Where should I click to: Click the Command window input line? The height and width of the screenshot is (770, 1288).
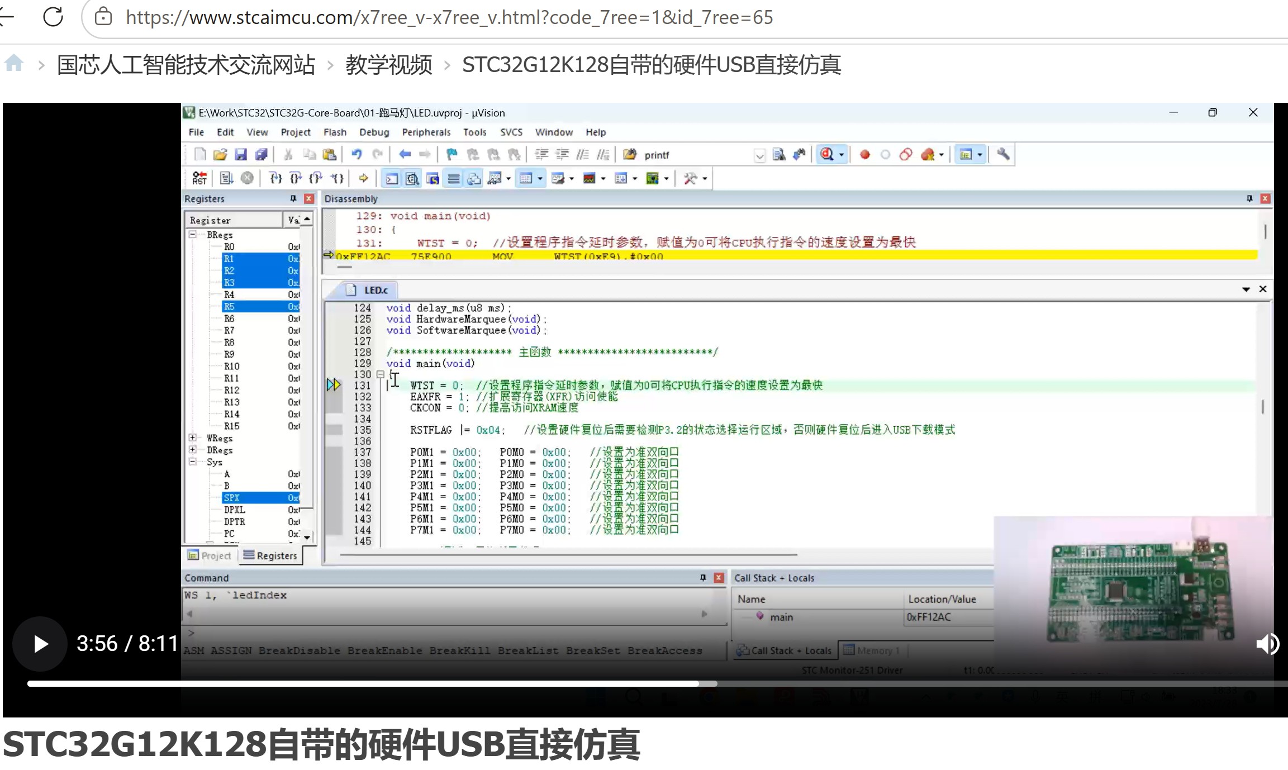coord(453,633)
